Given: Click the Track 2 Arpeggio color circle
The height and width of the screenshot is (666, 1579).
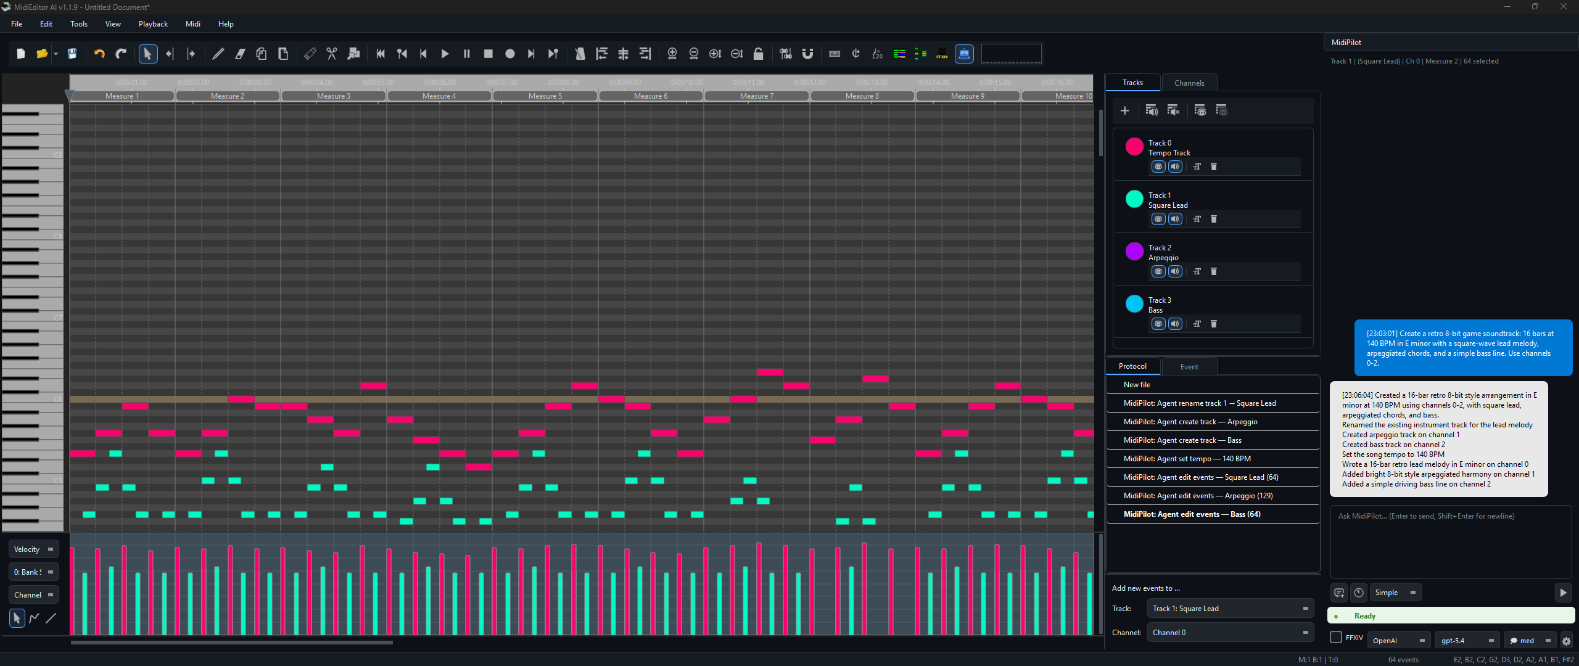Looking at the screenshot, I should point(1134,252).
